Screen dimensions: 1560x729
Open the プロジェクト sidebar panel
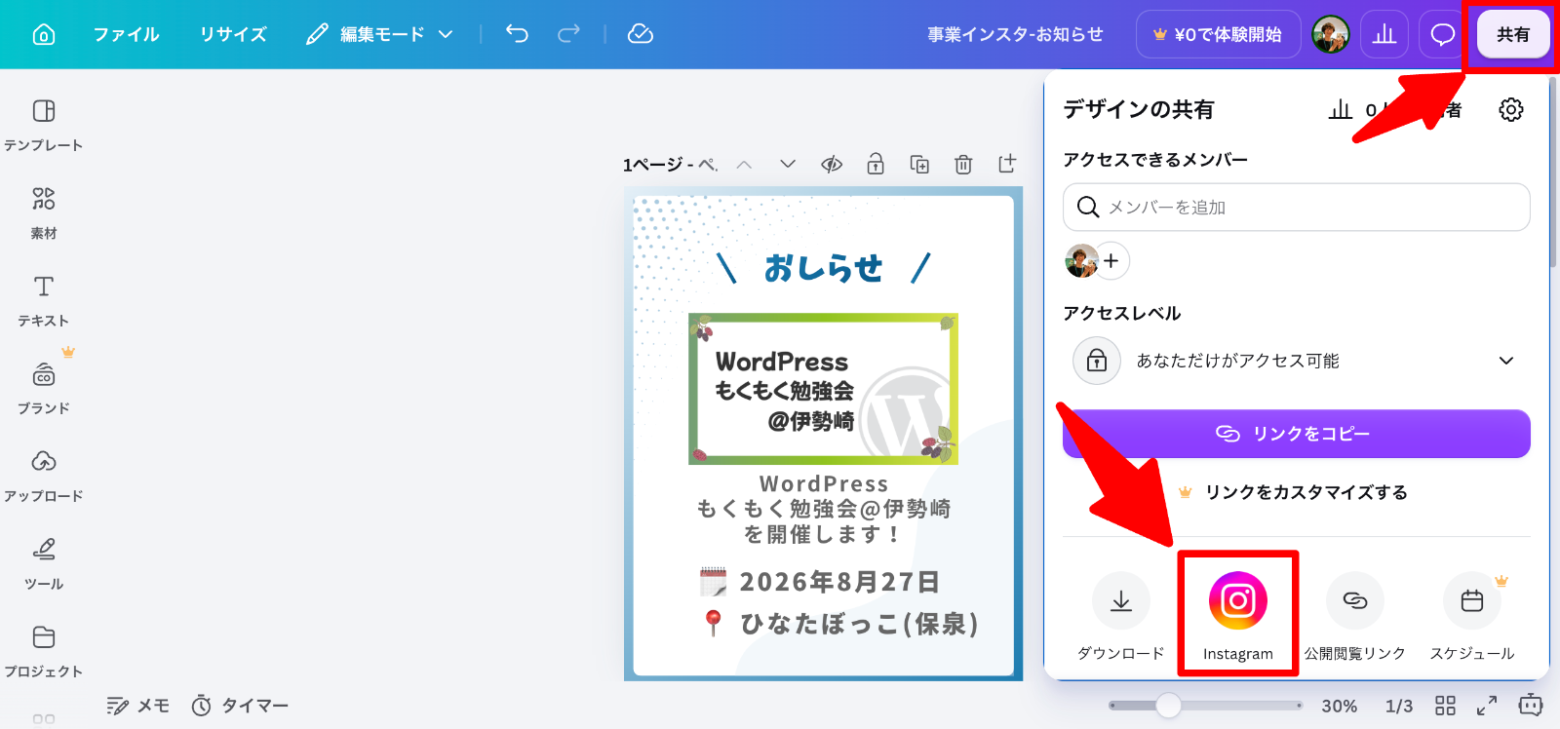[44, 652]
